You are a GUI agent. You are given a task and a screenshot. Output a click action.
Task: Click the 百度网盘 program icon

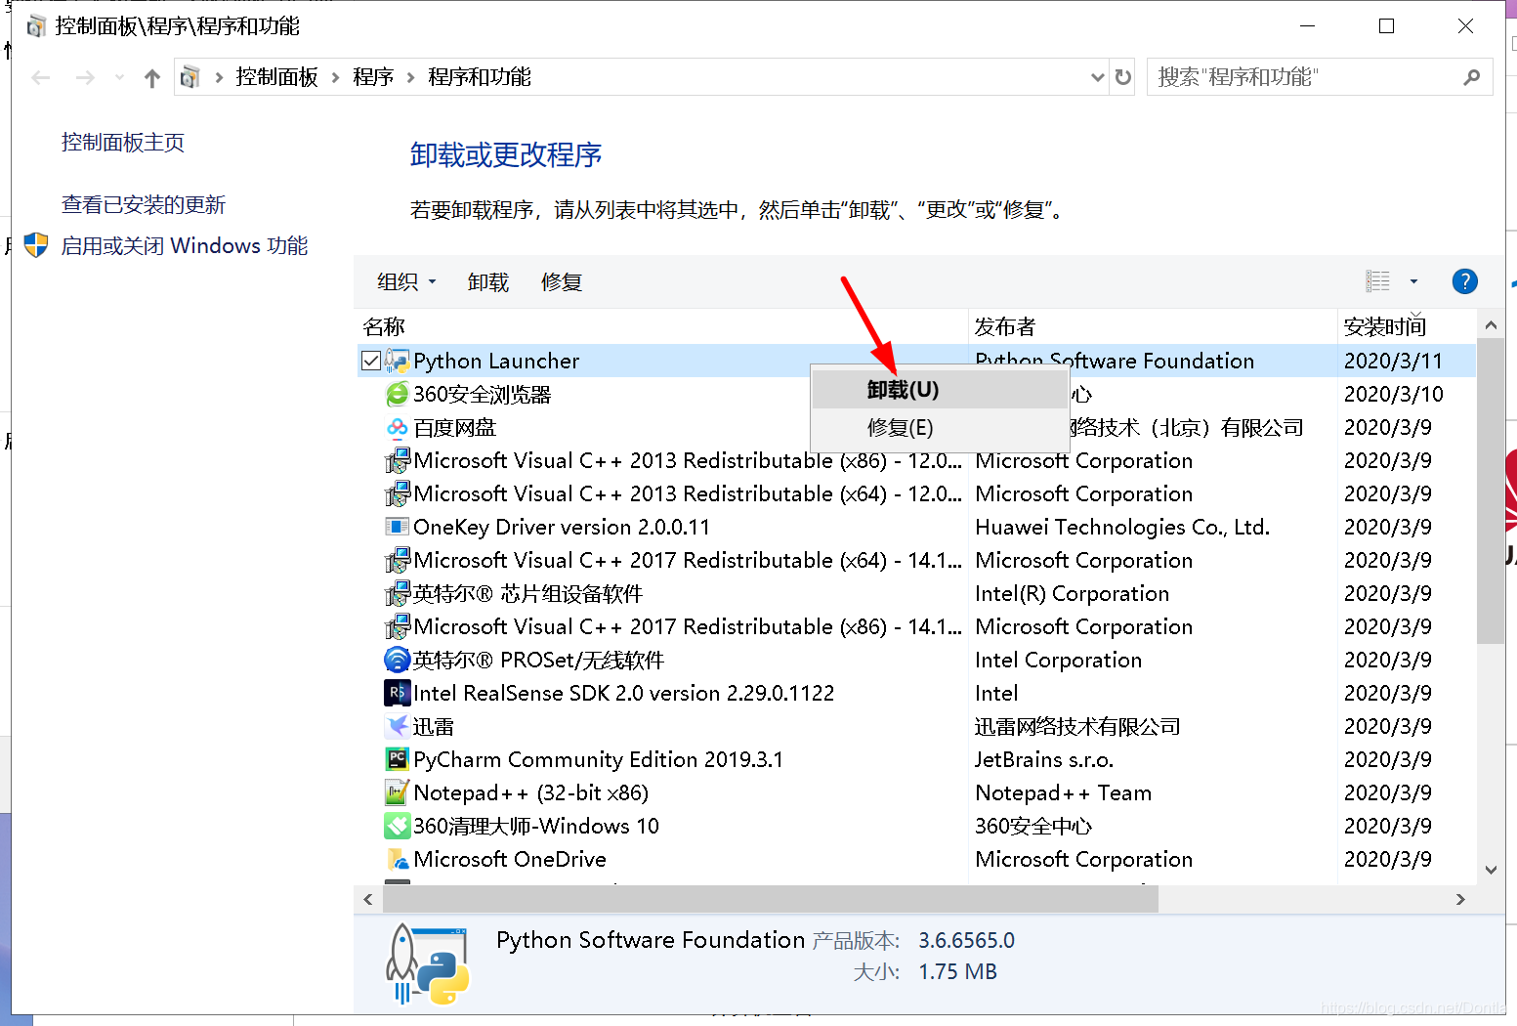coord(397,427)
